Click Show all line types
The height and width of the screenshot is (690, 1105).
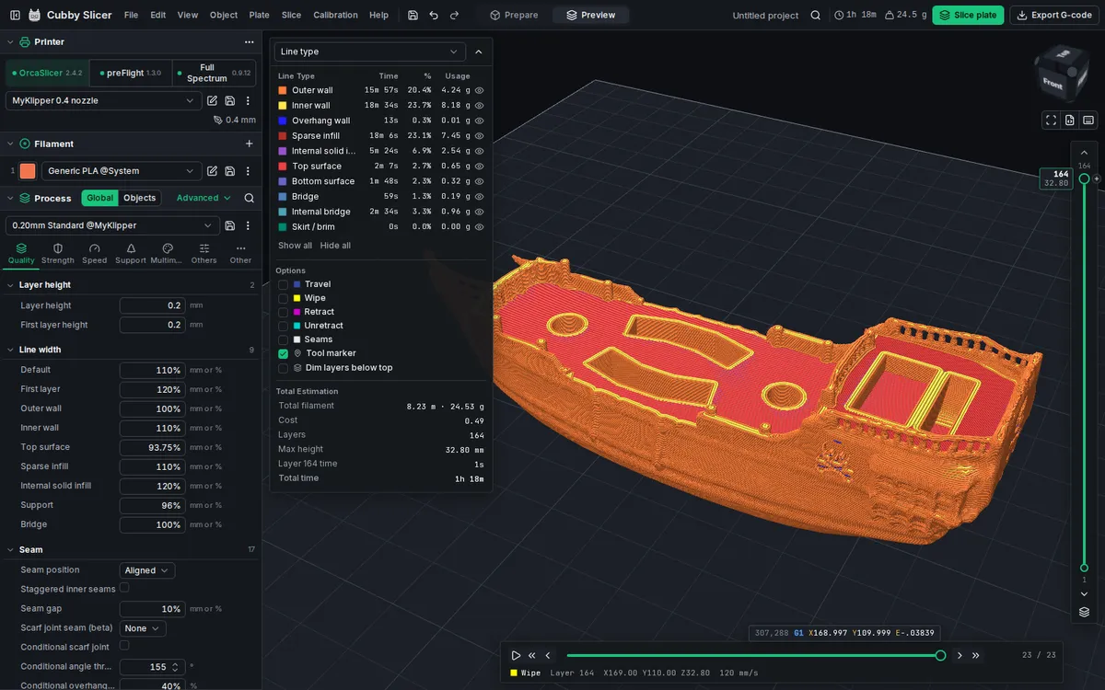tap(295, 246)
